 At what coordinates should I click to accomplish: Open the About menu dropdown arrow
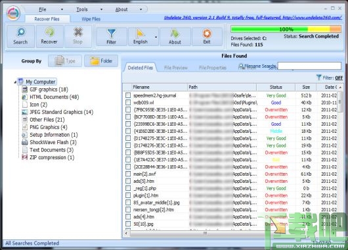pos(141,10)
